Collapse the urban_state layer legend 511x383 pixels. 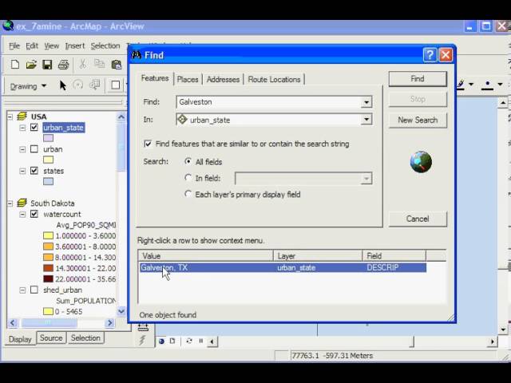(x=22, y=128)
